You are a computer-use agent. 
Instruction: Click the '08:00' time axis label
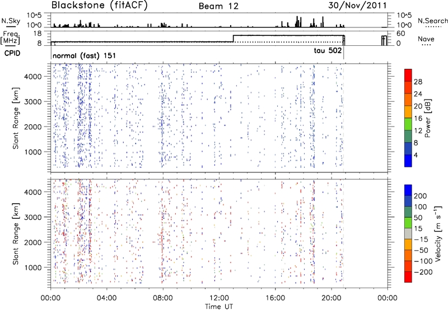tap(163, 298)
